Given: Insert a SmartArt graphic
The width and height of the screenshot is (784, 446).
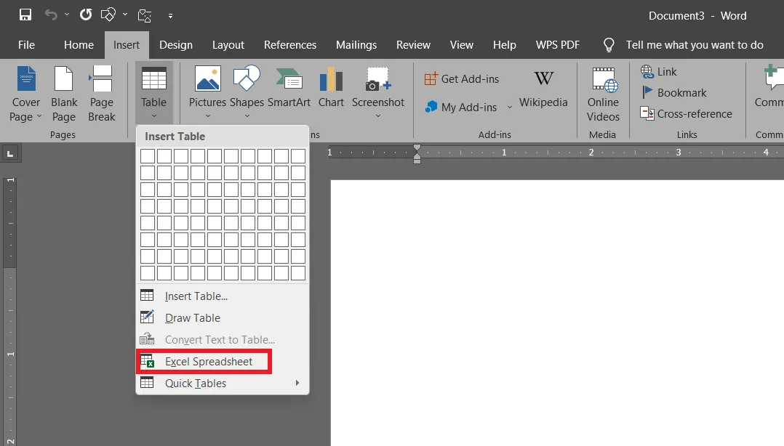Looking at the screenshot, I should (x=289, y=88).
